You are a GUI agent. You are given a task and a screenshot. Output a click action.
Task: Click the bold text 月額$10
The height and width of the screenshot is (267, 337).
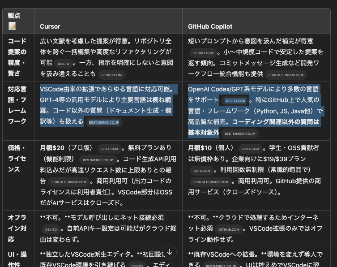(200, 148)
